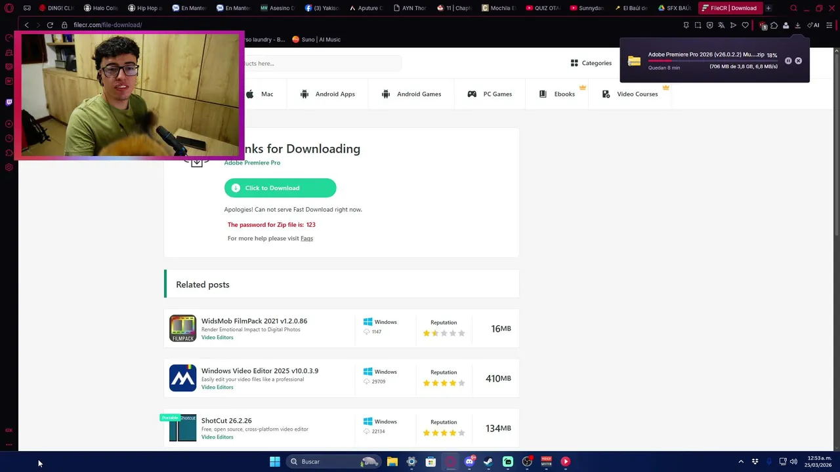Show hidden system tray icons
This screenshot has width=840, height=472.
point(741,462)
